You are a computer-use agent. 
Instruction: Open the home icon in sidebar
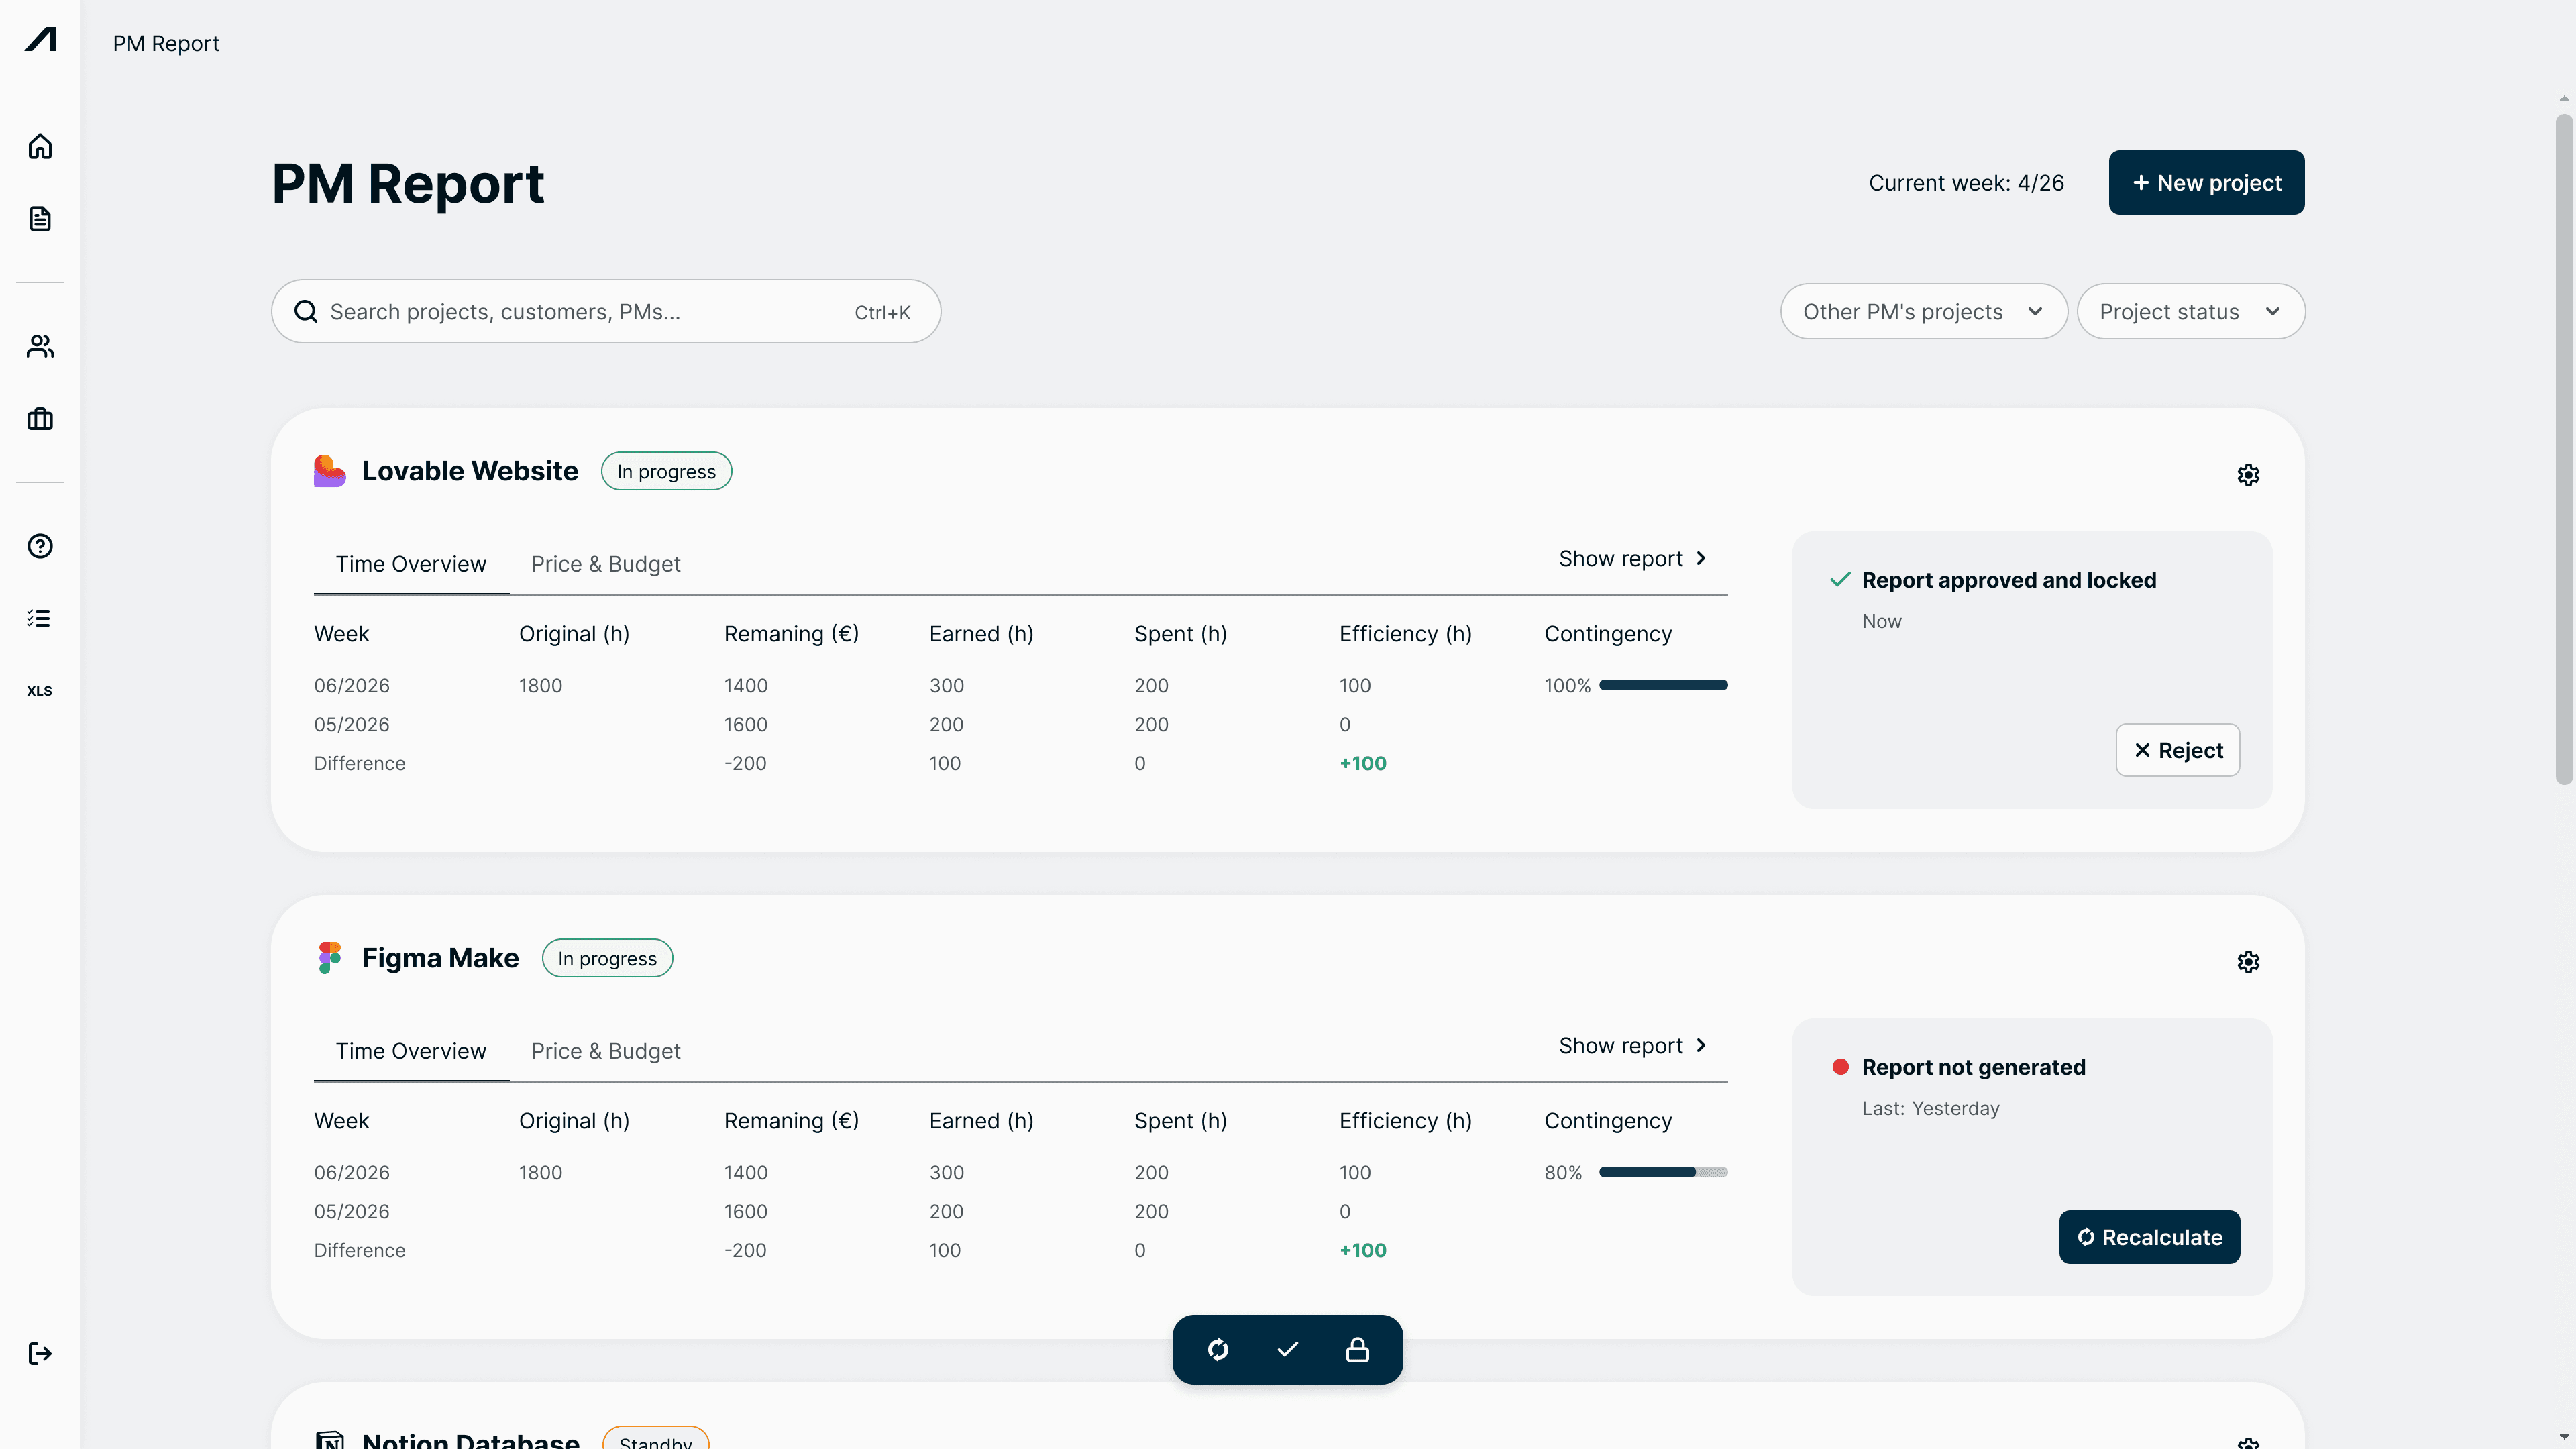tap(40, 147)
